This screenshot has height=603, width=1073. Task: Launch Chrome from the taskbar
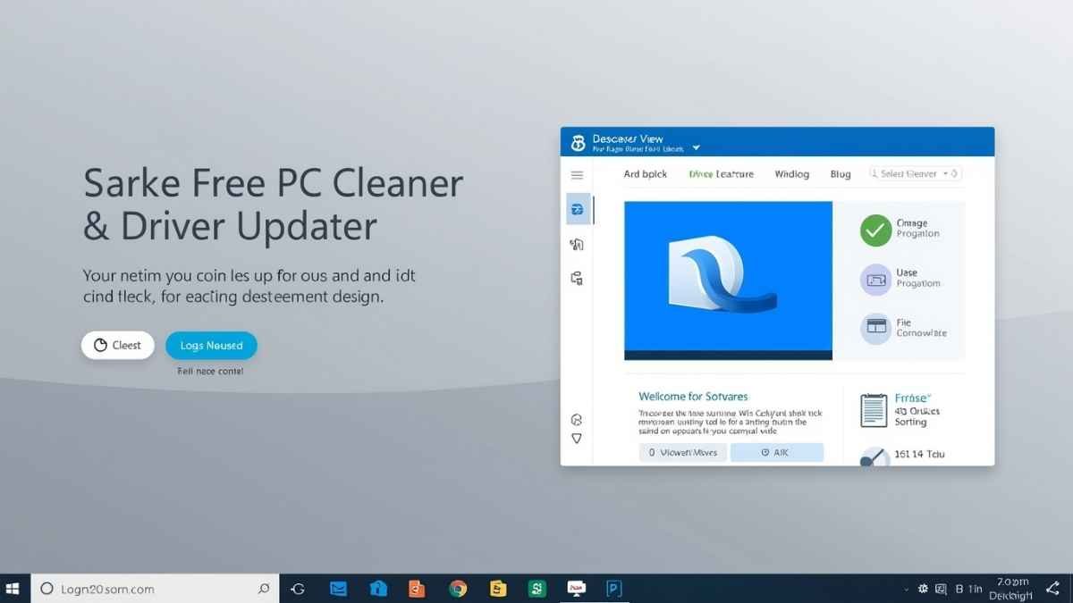point(456,589)
